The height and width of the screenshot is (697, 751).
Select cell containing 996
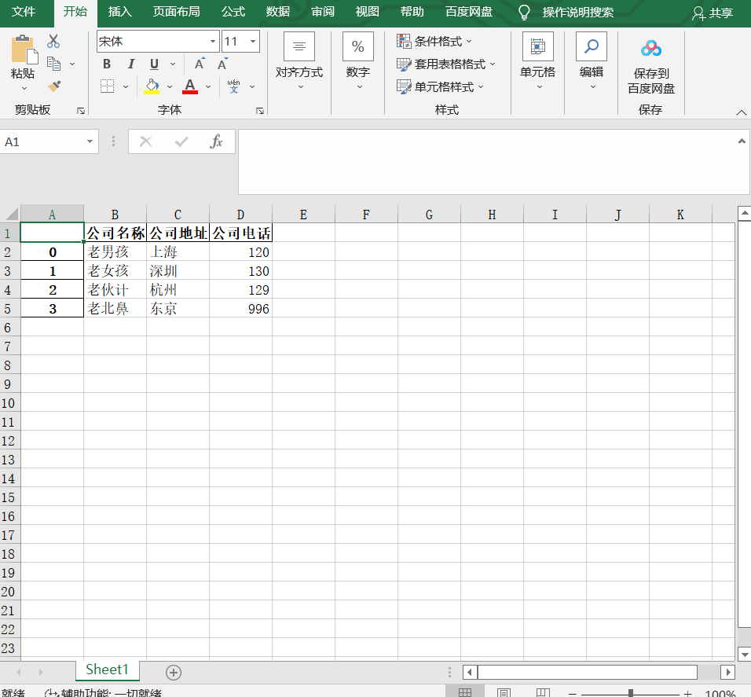240,309
